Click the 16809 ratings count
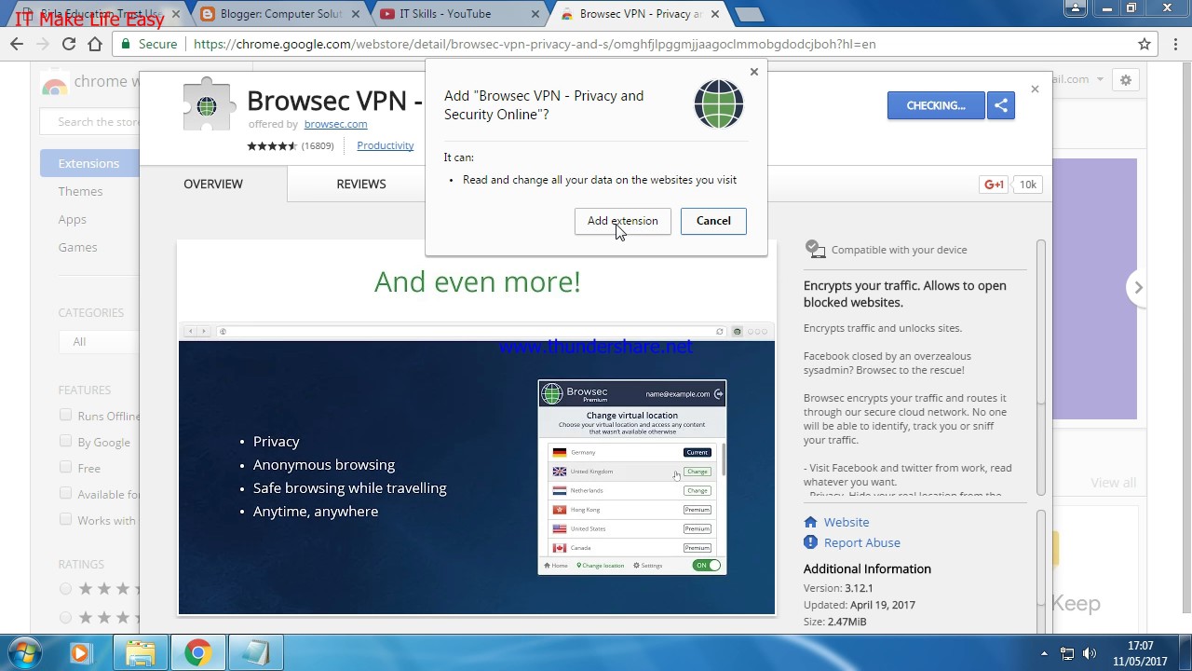 click(x=318, y=145)
